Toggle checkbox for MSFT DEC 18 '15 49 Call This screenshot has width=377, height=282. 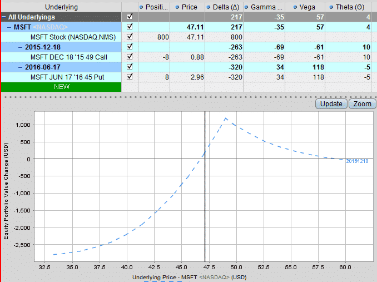tap(130, 57)
